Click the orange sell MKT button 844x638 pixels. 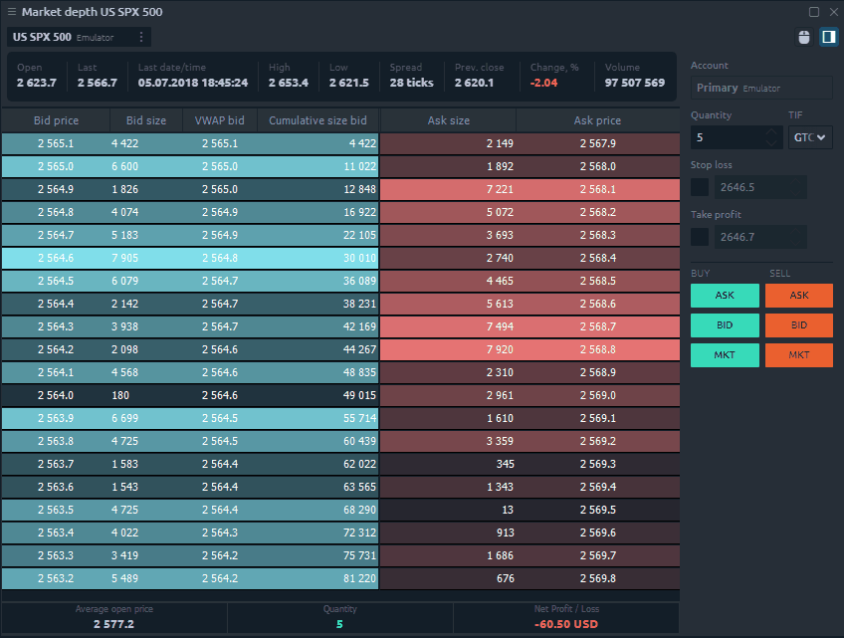tap(798, 355)
